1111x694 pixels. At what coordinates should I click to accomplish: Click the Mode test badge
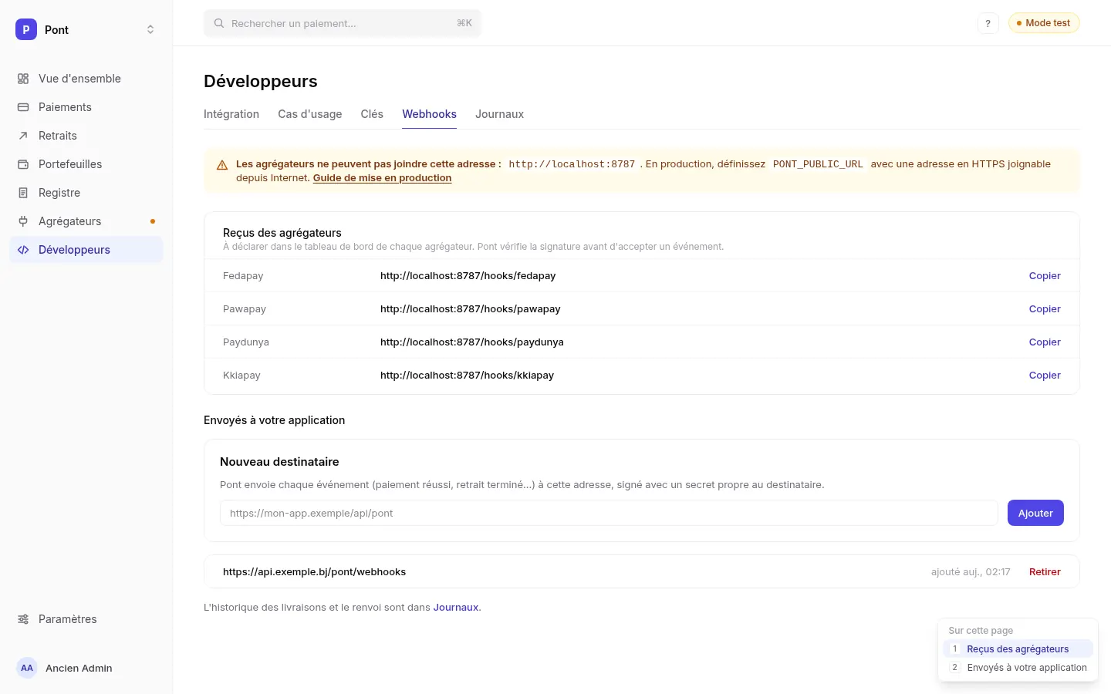1044,23
